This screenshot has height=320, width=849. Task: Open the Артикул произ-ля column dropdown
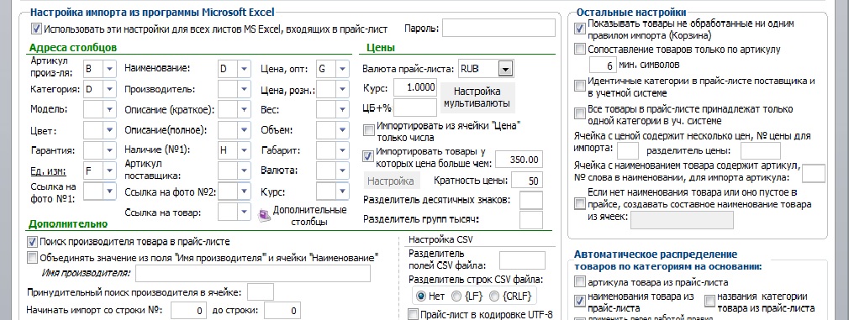[110, 69]
